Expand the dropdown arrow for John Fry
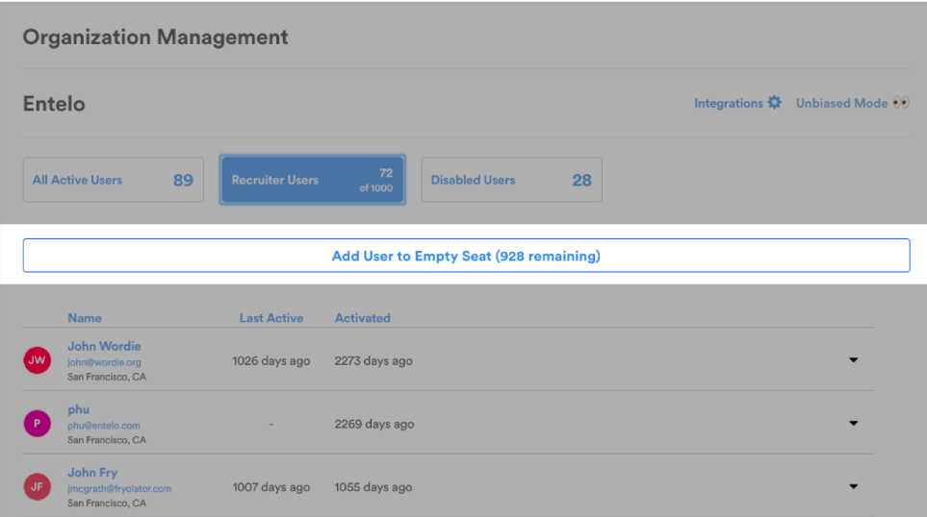 coord(853,486)
